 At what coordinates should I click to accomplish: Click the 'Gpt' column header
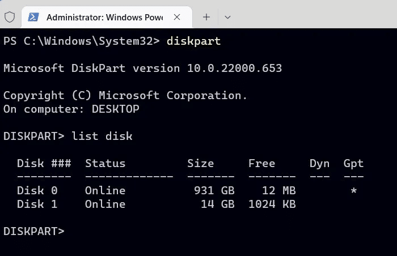pos(353,164)
